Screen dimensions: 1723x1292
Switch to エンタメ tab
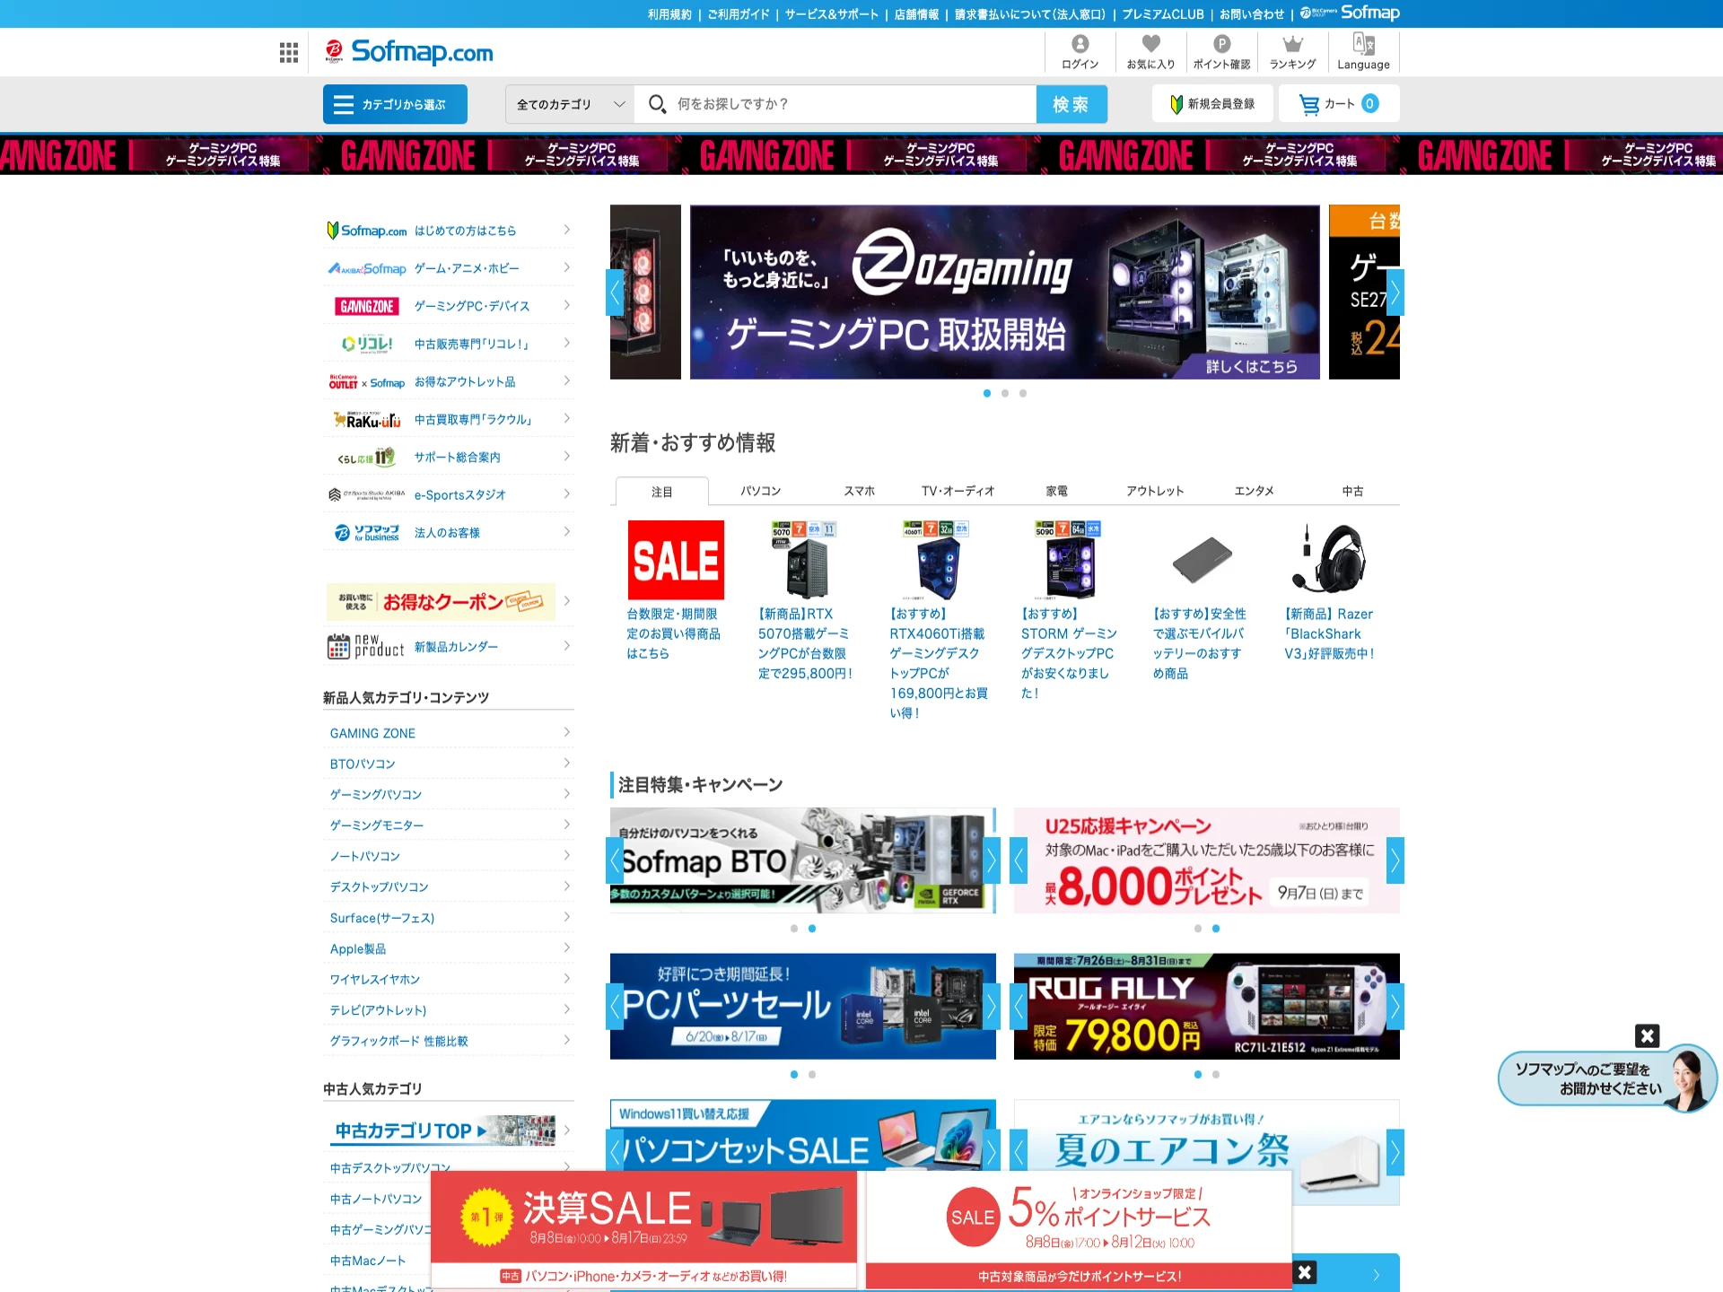point(1255,491)
